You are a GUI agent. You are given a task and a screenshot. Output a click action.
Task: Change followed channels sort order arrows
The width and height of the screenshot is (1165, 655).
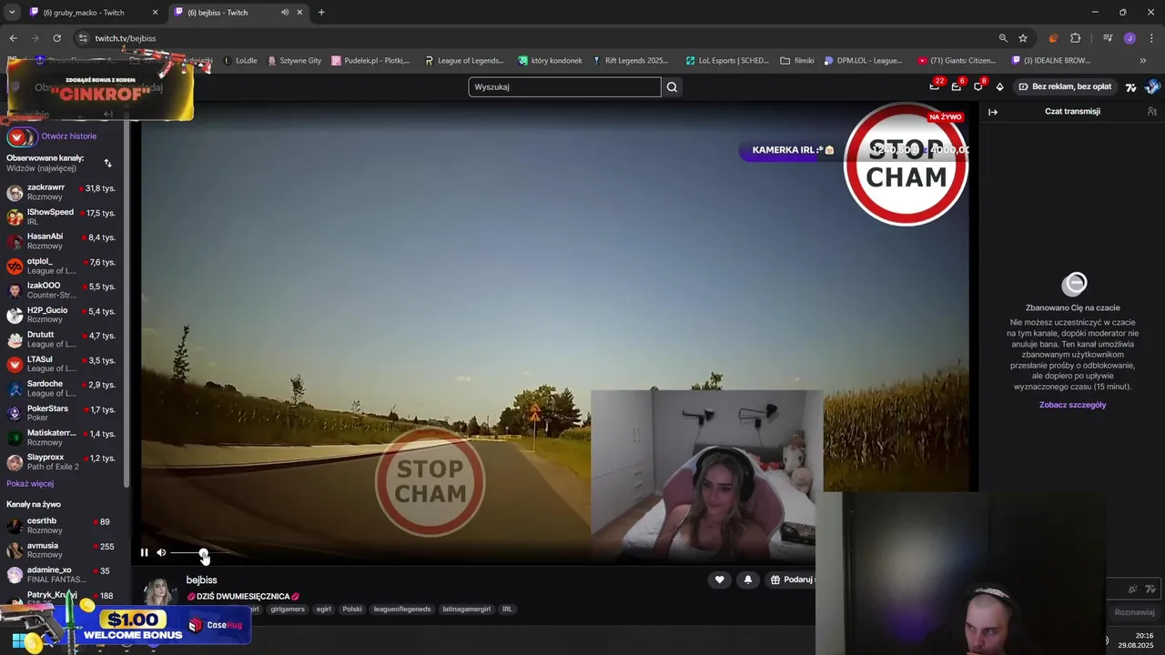(x=107, y=164)
